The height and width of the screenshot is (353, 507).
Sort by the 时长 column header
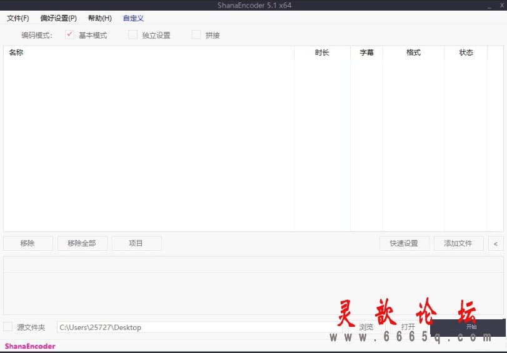coord(323,52)
